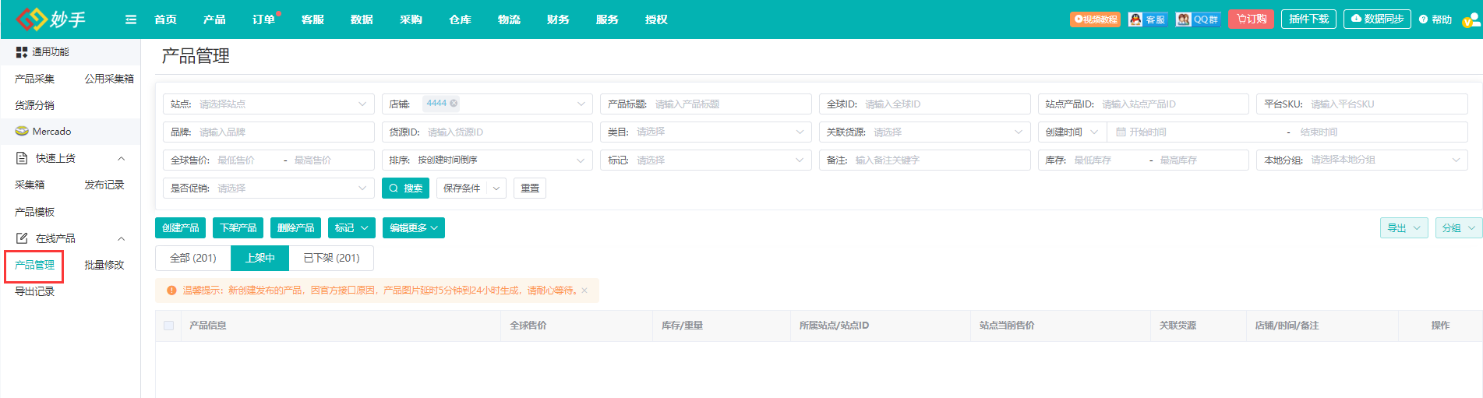Collapse the 快速上货 sidebar section
Viewport: 1483px width, 398px height.
pos(121,159)
